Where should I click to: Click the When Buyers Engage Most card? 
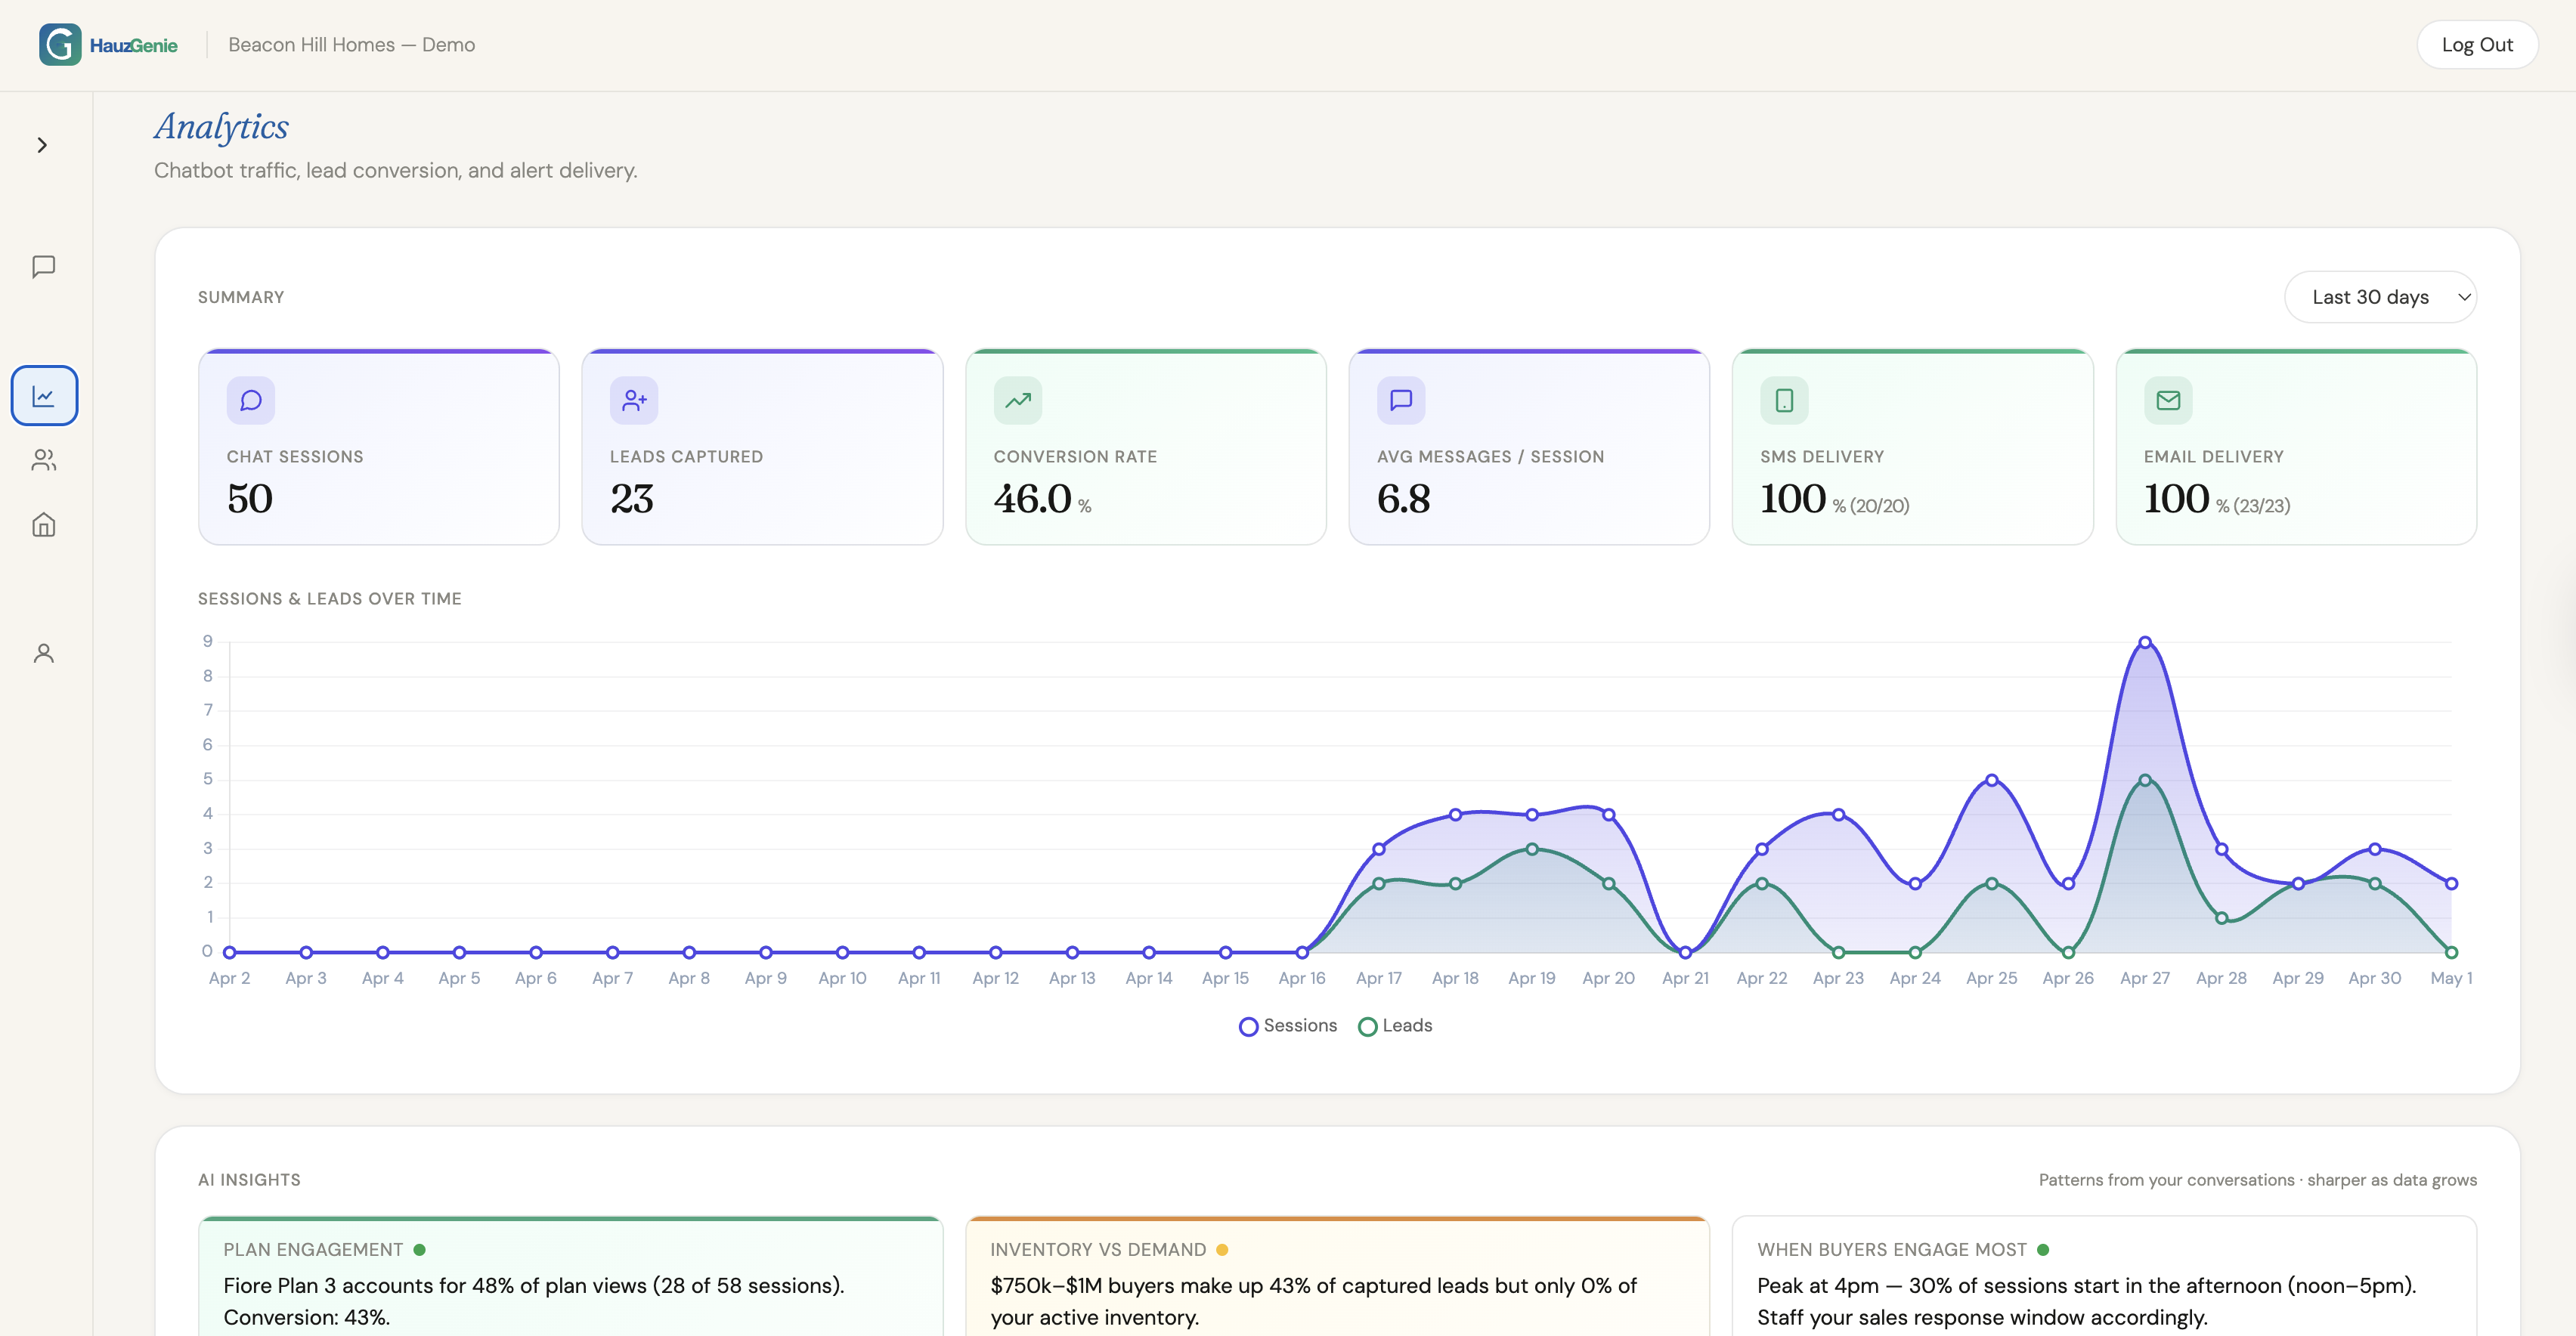coord(2104,1276)
